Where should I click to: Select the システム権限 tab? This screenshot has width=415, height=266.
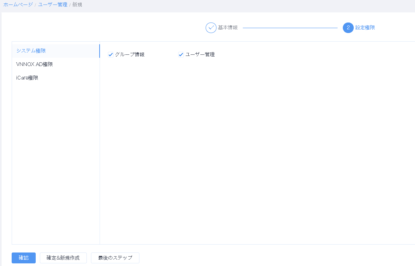click(56, 51)
